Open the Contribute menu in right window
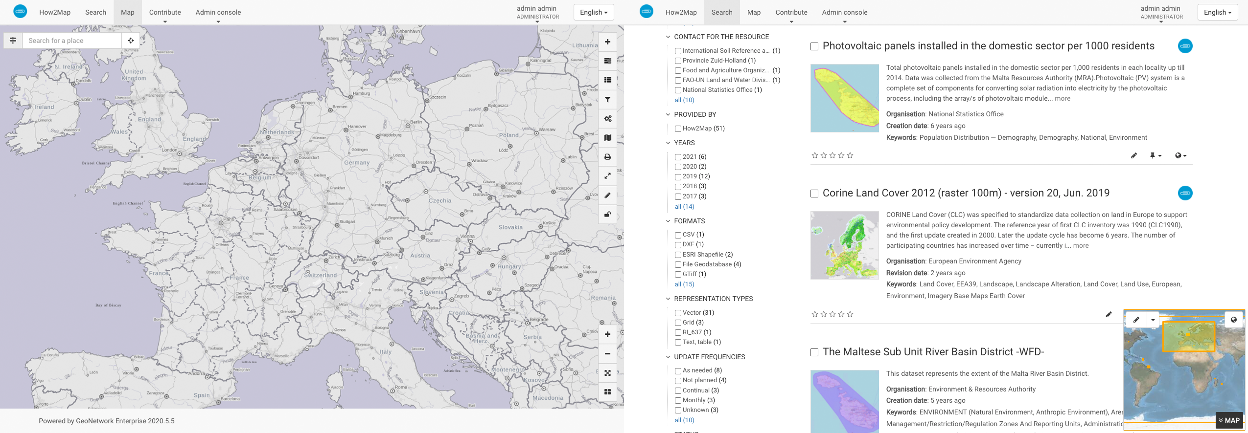 (791, 12)
